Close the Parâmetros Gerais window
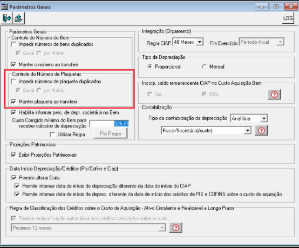 coord(290,7)
